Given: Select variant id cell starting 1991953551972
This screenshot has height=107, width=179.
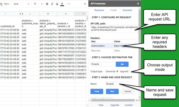Looking at the screenshot, I should pos(66,77).
